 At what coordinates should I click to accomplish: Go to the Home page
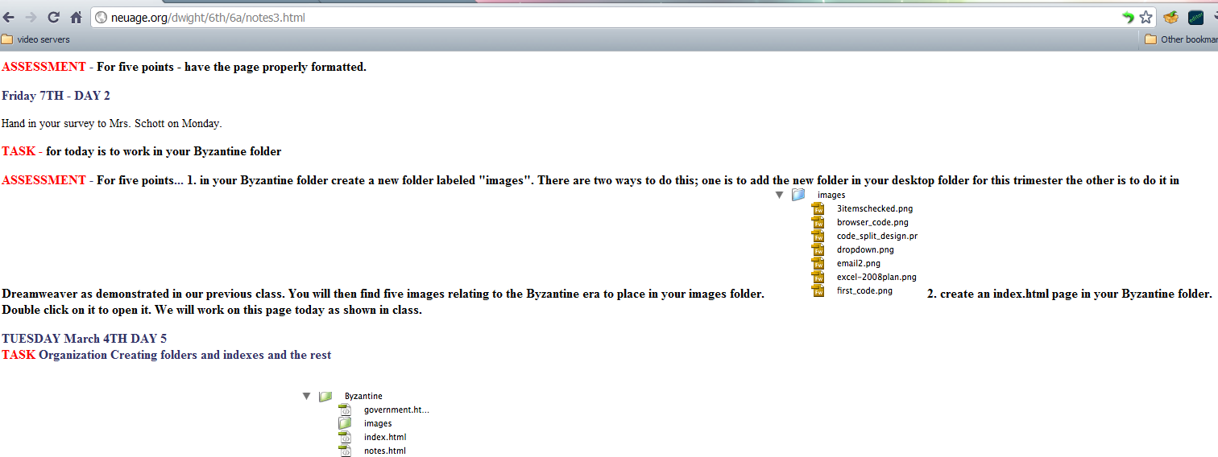click(77, 18)
